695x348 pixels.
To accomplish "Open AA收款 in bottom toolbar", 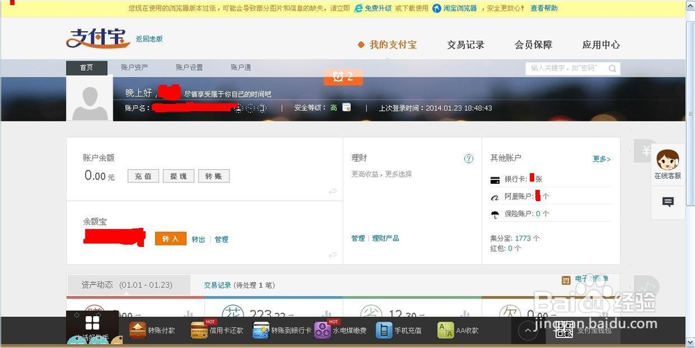I will [458, 330].
